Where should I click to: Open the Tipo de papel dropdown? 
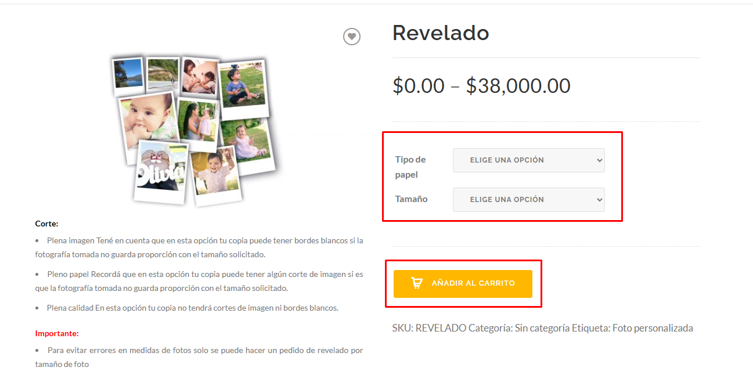(x=528, y=160)
